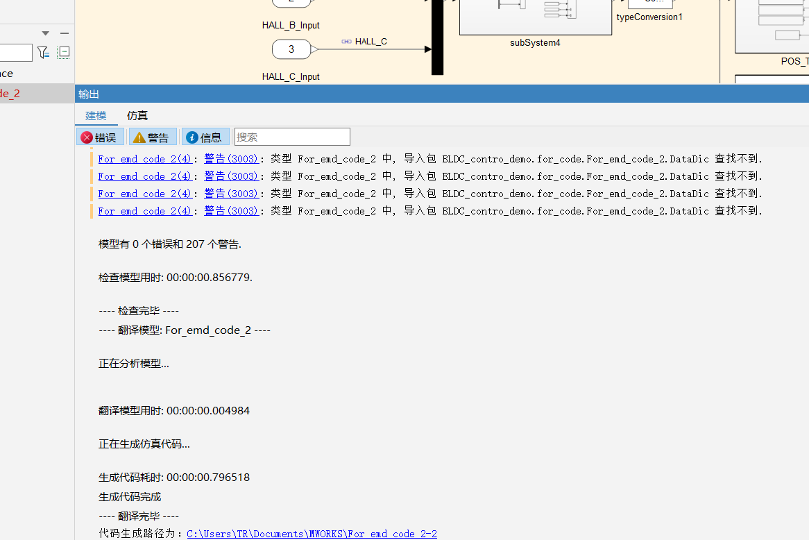
Task: Select the inport block numbered 3
Action: pos(291,49)
